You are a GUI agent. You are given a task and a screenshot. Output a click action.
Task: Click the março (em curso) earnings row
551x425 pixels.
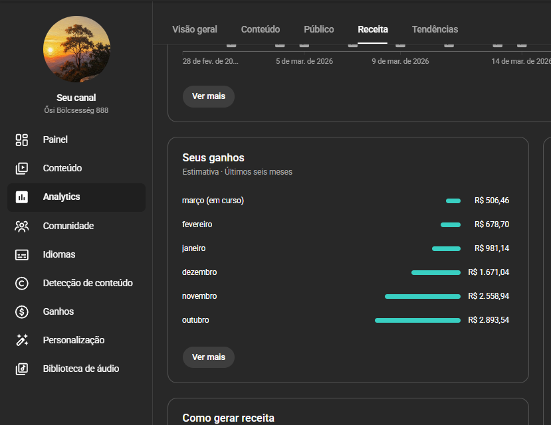click(x=346, y=201)
